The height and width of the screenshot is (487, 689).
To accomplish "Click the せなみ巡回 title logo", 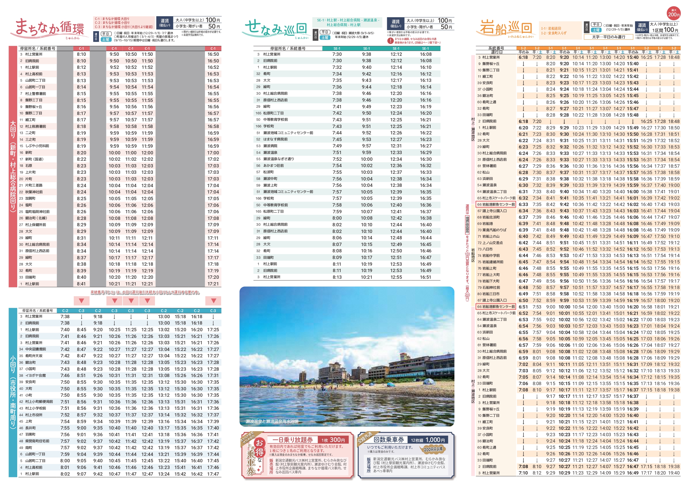I will click(277, 29).
